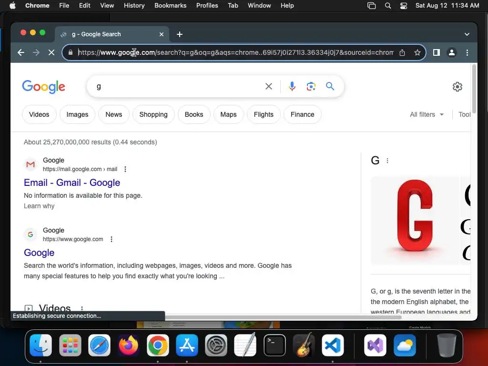Open Chrome's three-dot menu
488x366 pixels.
[467, 52]
